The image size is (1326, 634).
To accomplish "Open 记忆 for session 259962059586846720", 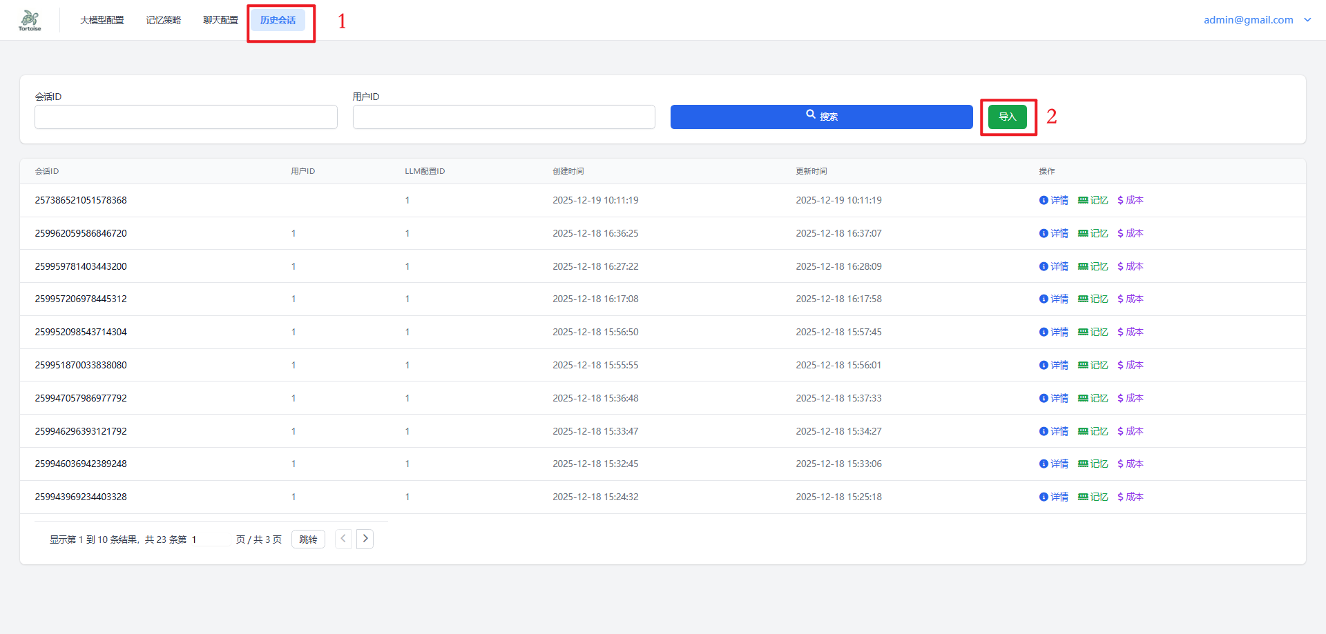I will coord(1093,233).
